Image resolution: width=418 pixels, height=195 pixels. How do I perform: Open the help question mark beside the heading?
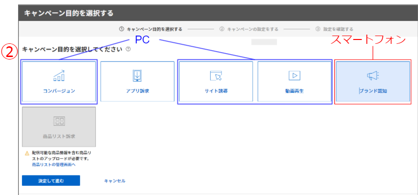pos(128,49)
